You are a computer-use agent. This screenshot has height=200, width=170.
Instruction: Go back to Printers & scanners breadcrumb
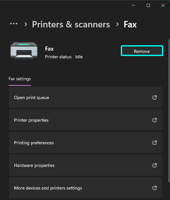(71, 24)
